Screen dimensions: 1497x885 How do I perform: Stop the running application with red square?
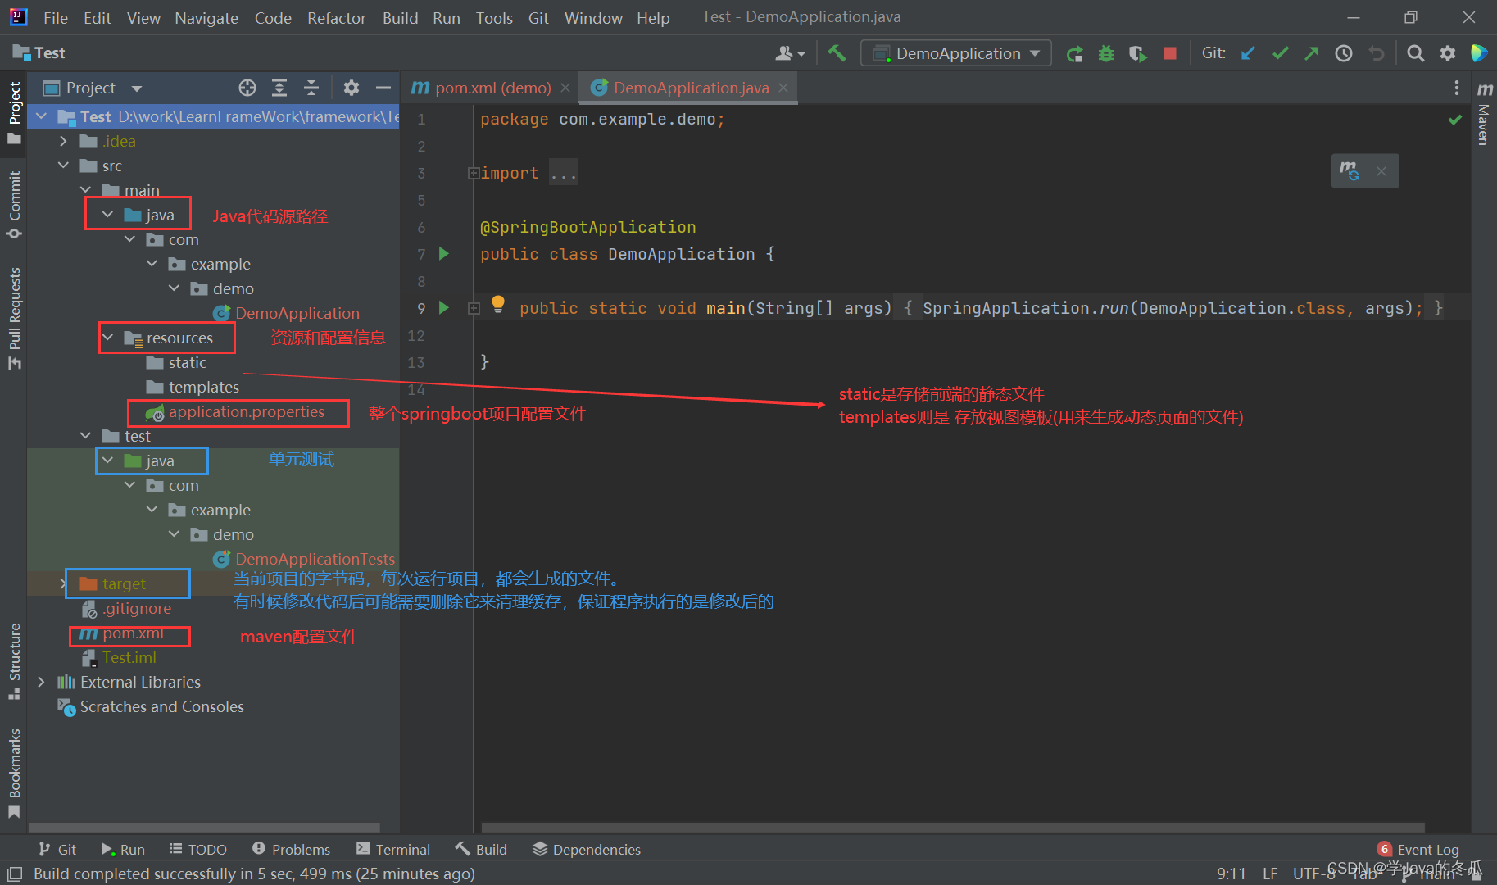click(x=1170, y=53)
